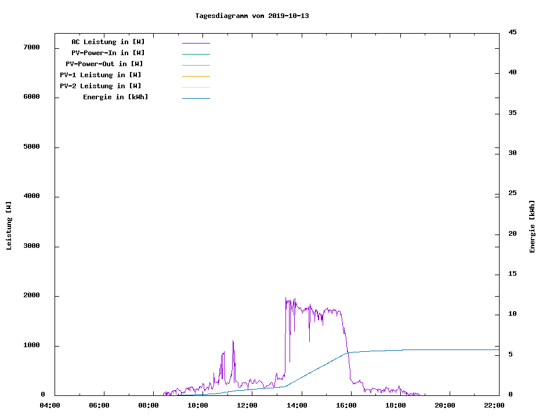Click the purple AC Leistung legend line
Screen dimensions: 557x418
196,43
